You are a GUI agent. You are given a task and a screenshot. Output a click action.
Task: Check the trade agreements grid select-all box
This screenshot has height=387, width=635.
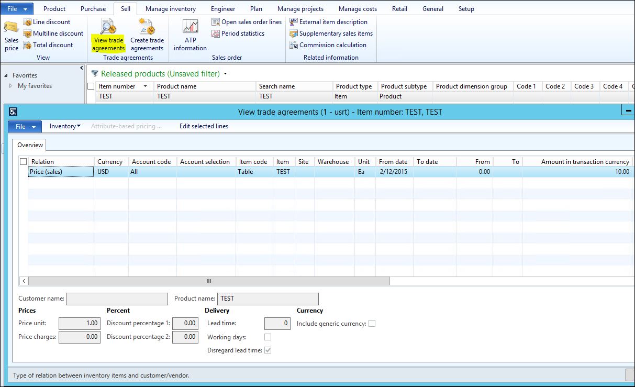click(24, 162)
